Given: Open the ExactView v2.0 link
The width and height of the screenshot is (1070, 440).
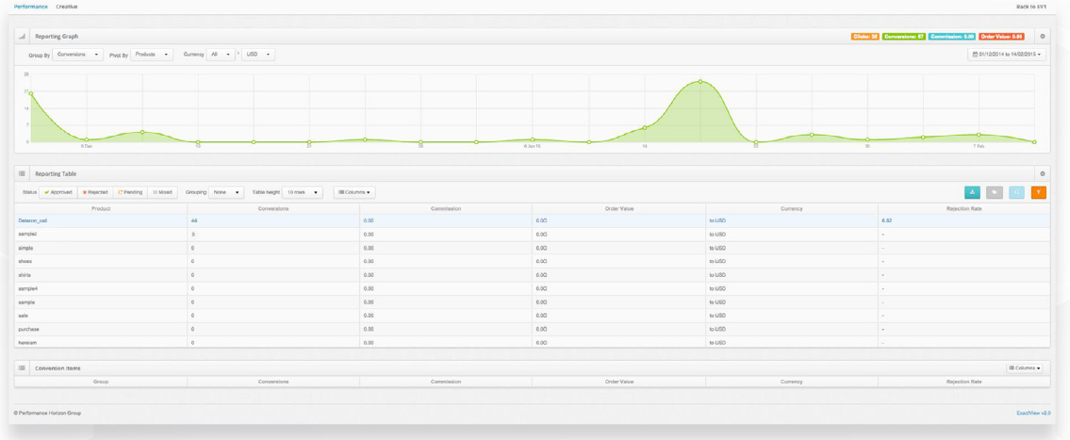Looking at the screenshot, I should (x=1033, y=413).
